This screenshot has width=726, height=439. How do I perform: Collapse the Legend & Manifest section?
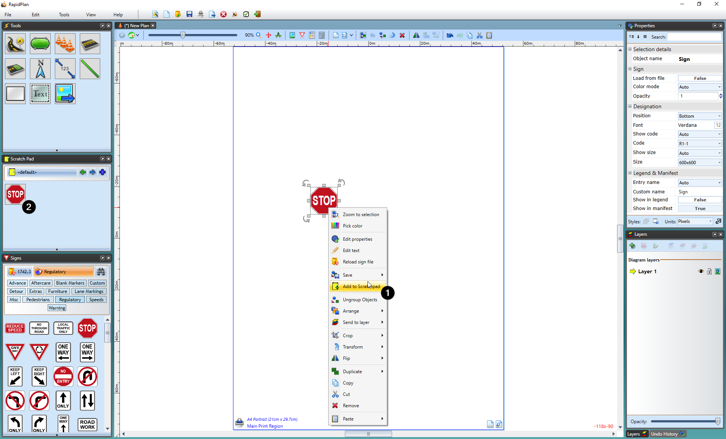tap(630, 173)
